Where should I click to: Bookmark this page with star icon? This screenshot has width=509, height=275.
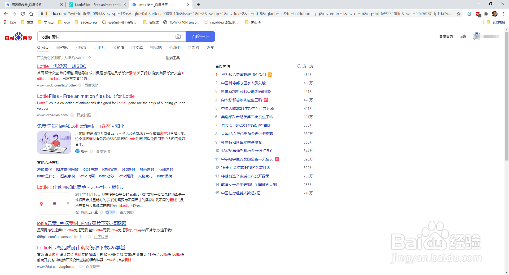coord(459,14)
